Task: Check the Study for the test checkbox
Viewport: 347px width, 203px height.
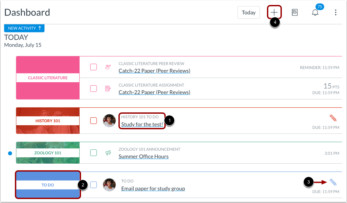Action: click(x=93, y=121)
